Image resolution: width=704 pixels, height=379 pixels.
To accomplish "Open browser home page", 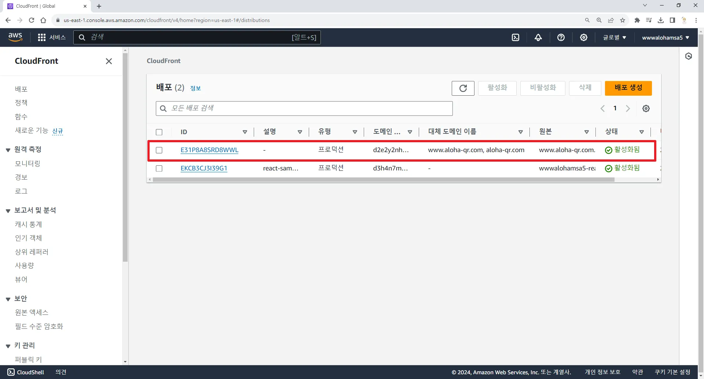I will pyautogui.click(x=43, y=20).
